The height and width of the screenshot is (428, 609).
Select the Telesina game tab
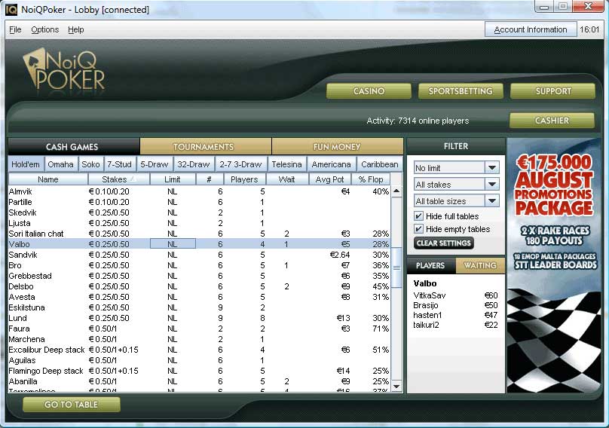286,164
